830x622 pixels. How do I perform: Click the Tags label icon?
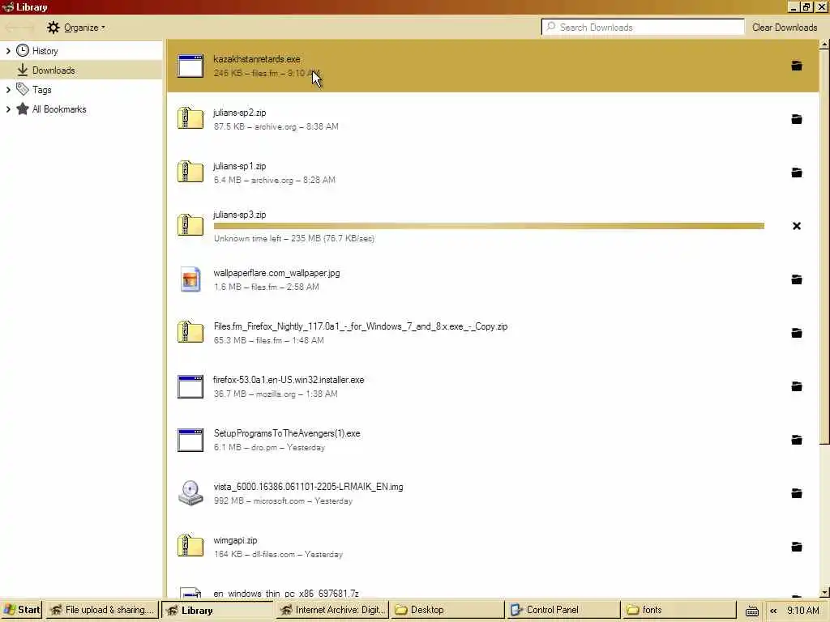(x=22, y=89)
